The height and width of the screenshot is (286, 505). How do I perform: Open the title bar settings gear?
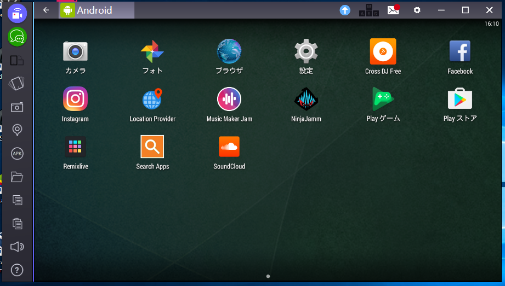click(417, 10)
